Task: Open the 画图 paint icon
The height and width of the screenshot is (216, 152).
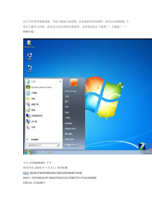Action: tap(28, 110)
